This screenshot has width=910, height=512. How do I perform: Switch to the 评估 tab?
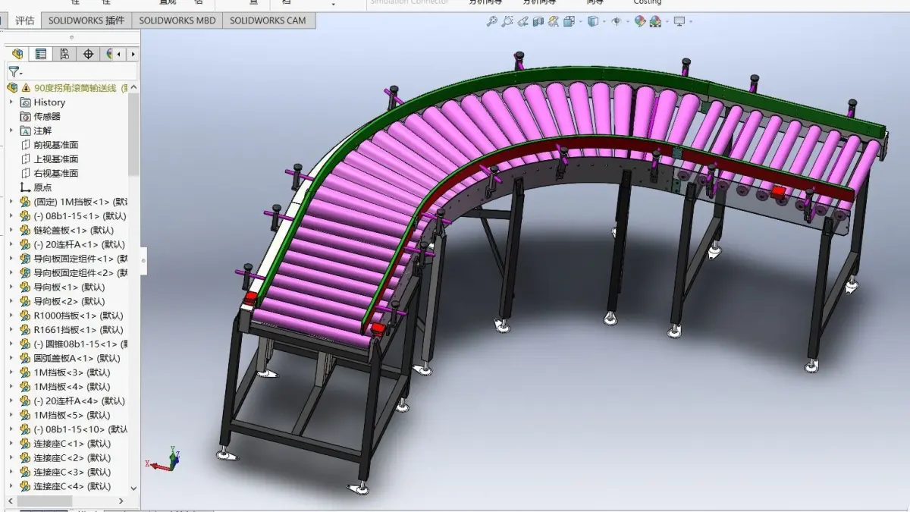click(25, 20)
